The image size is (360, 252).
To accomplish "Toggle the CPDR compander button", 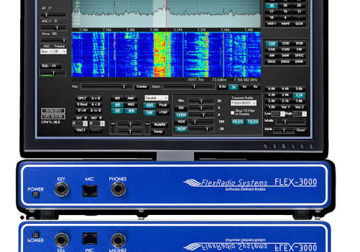I will [181, 115].
